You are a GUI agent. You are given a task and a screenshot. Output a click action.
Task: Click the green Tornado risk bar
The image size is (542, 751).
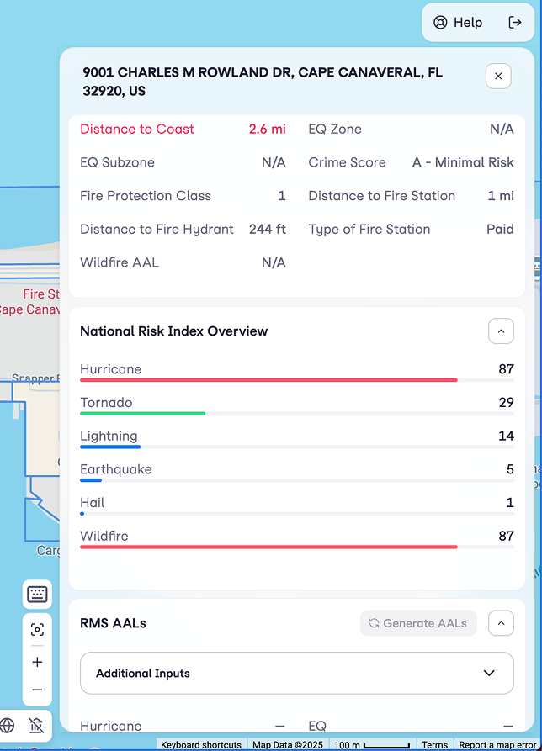(143, 414)
